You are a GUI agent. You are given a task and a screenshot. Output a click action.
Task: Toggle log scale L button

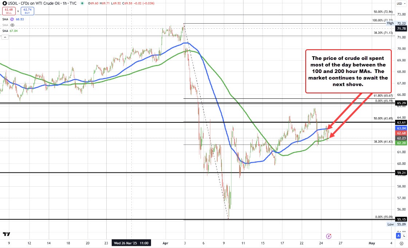[404, 236]
